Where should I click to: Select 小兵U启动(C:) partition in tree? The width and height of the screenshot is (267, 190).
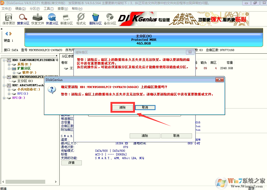(x=29, y=89)
